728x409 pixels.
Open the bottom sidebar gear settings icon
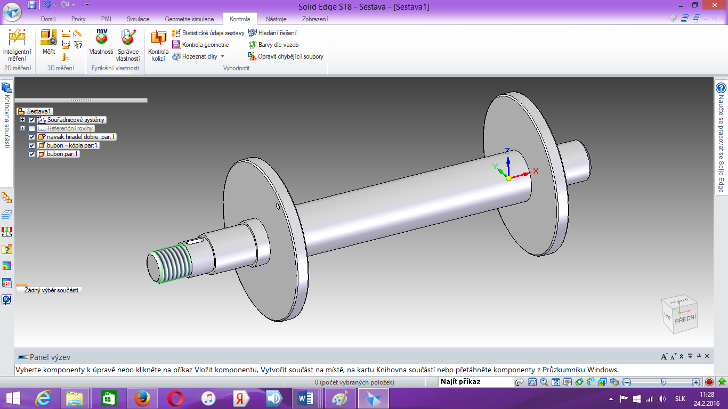[7, 300]
